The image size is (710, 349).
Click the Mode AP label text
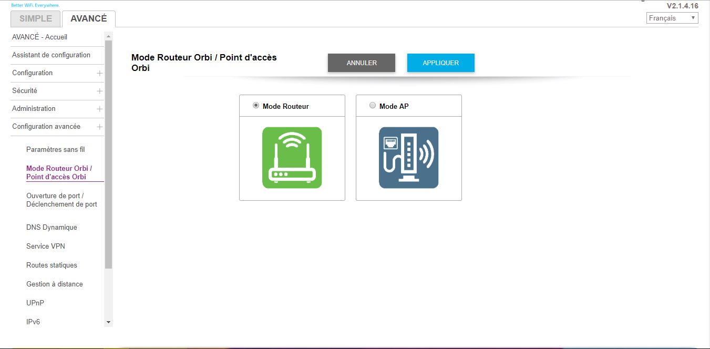coord(394,106)
